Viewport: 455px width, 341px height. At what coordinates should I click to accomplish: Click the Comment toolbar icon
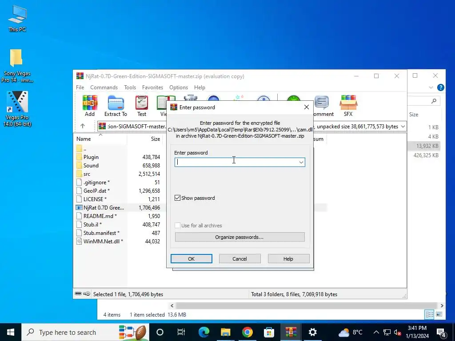pyautogui.click(x=323, y=106)
